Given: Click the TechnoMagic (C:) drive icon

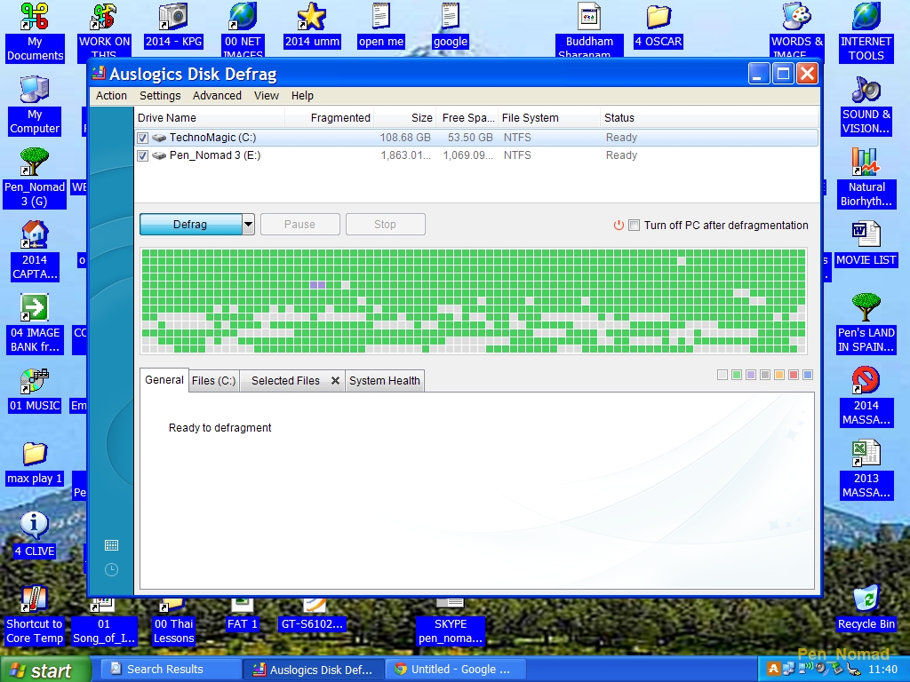Looking at the screenshot, I should [159, 138].
